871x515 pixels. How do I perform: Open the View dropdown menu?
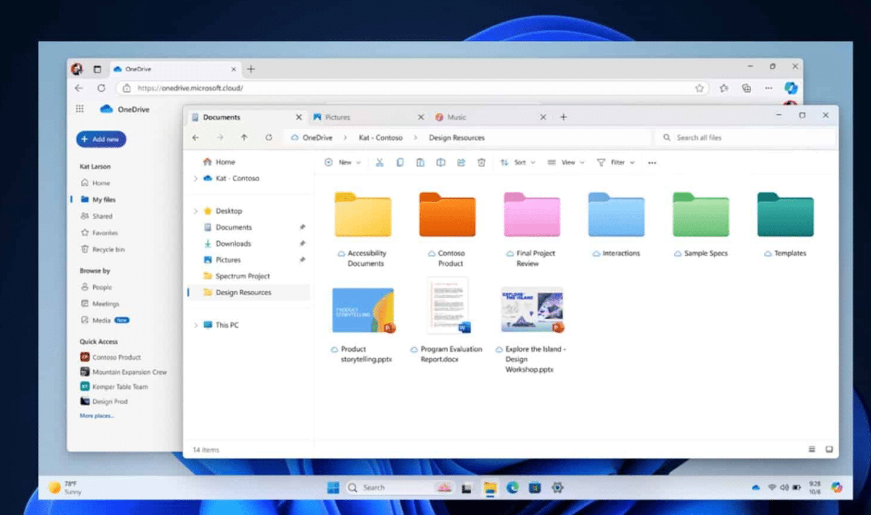click(566, 163)
